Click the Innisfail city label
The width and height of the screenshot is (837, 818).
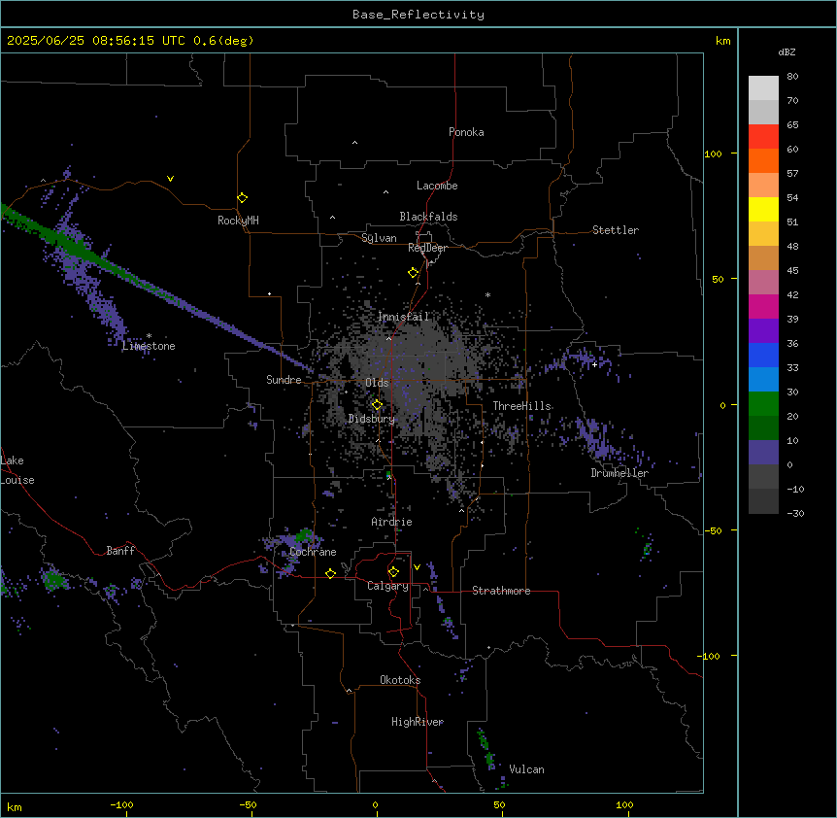(404, 317)
